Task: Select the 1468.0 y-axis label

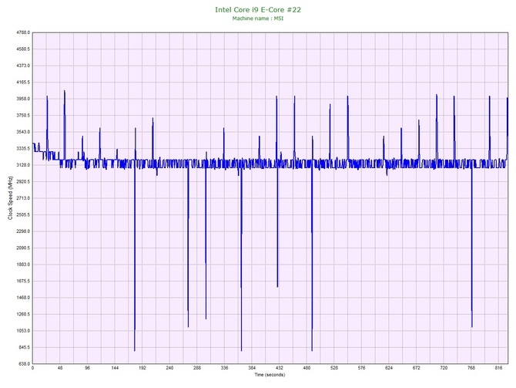Action: (x=23, y=298)
